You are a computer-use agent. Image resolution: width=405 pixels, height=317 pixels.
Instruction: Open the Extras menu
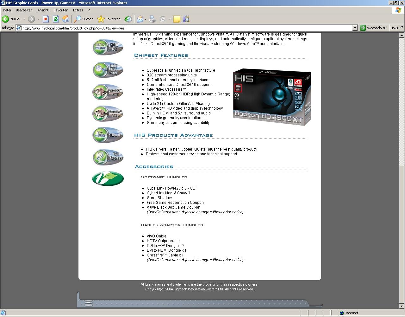click(x=78, y=10)
